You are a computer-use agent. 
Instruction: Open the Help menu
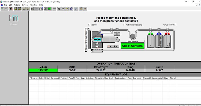[41, 5]
